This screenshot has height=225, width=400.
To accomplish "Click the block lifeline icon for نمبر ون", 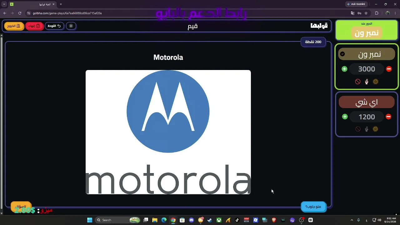I will 358,82.
